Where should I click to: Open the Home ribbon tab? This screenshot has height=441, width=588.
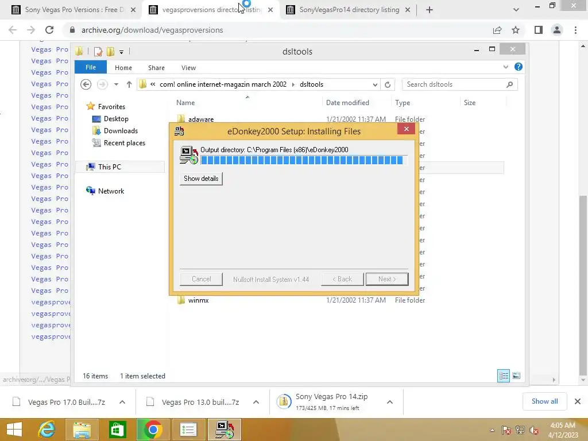pos(123,68)
